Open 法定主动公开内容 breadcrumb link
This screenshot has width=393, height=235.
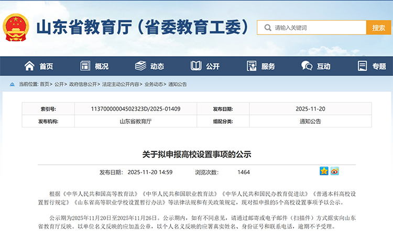[121, 84]
